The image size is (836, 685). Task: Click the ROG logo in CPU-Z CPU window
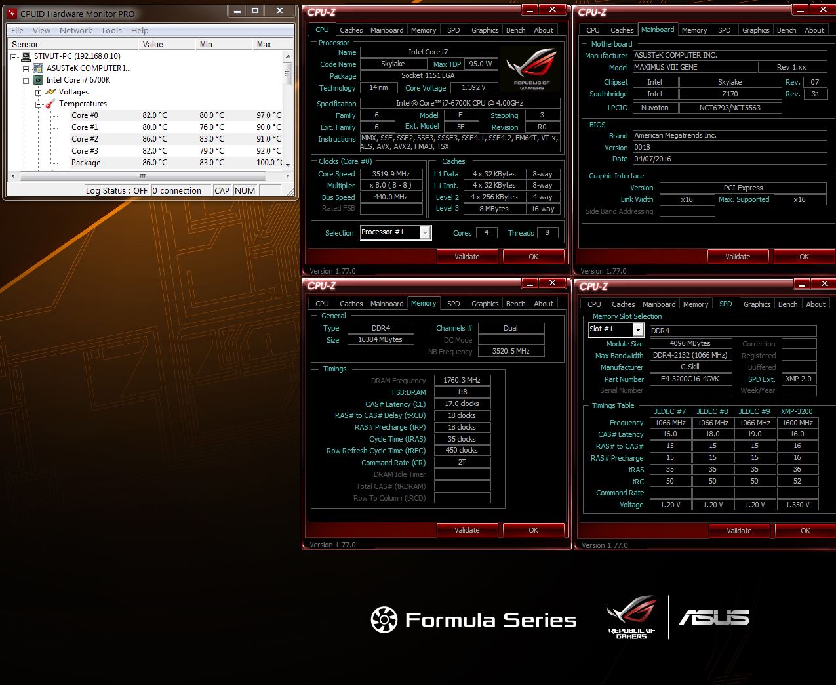pyautogui.click(x=532, y=68)
